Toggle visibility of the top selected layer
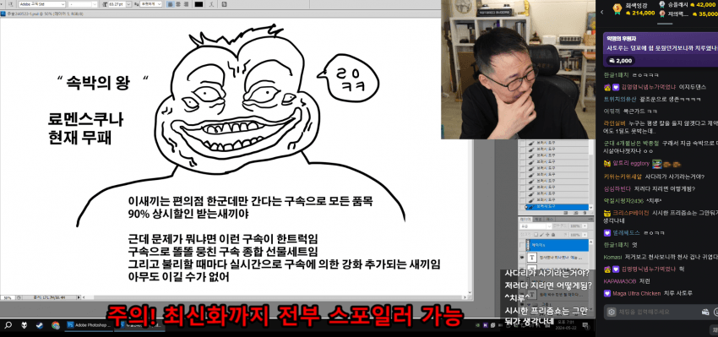The image size is (718, 337). click(x=521, y=245)
